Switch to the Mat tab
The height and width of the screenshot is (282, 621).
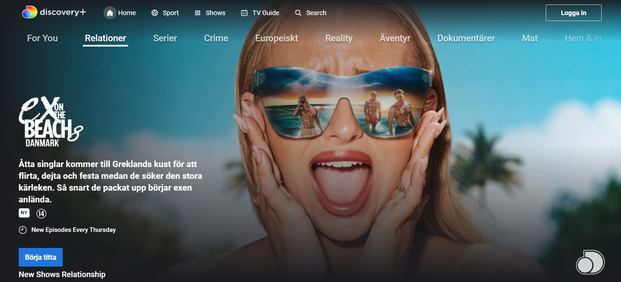[x=530, y=38]
